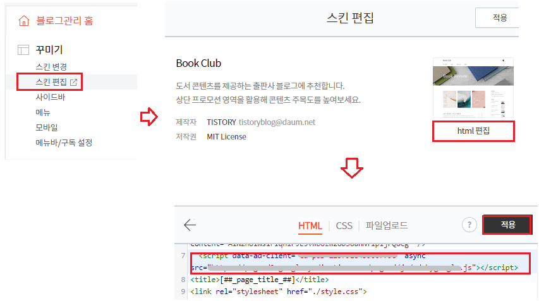Screen dimensions: 539x301
Task: Click the TISTORY author name
Action: pos(221,122)
